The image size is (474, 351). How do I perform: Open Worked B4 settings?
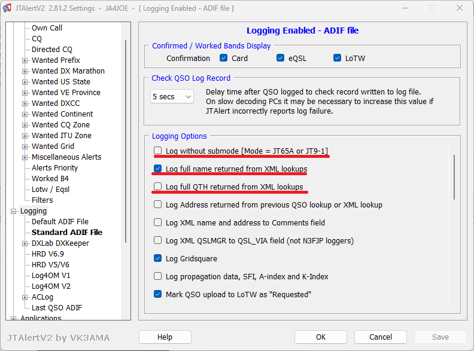coord(50,179)
